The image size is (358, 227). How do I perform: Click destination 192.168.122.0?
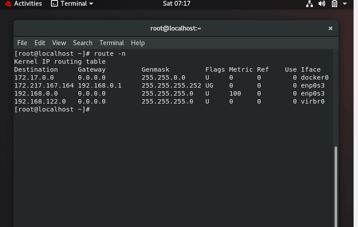point(40,102)
